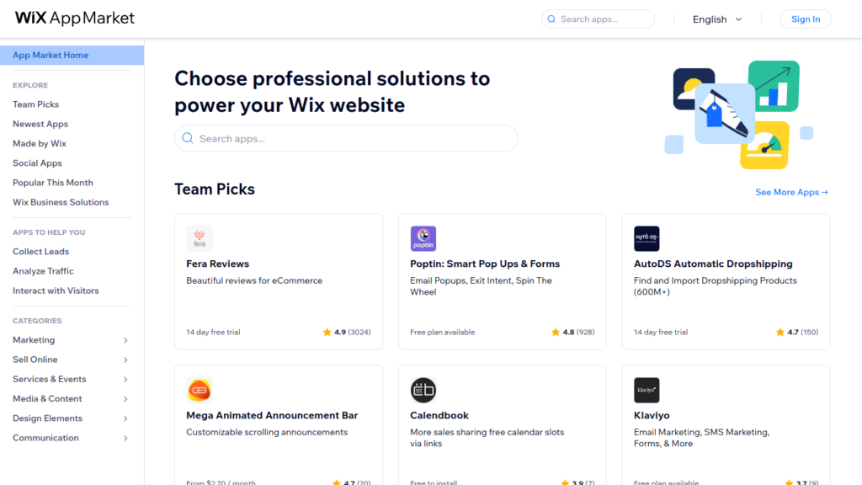
Task: Click the Mega Animated Announcement Bar icon
Action: (x=199, y=391)
